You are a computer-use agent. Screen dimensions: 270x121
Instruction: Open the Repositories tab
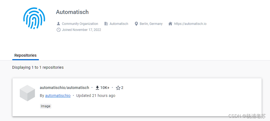(x=25, y=56)
